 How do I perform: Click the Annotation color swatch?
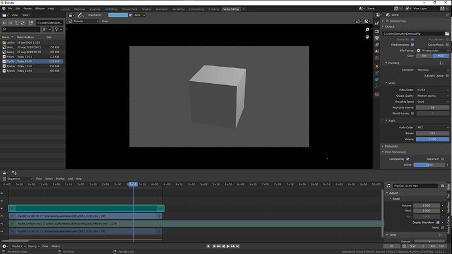(118, 15)
